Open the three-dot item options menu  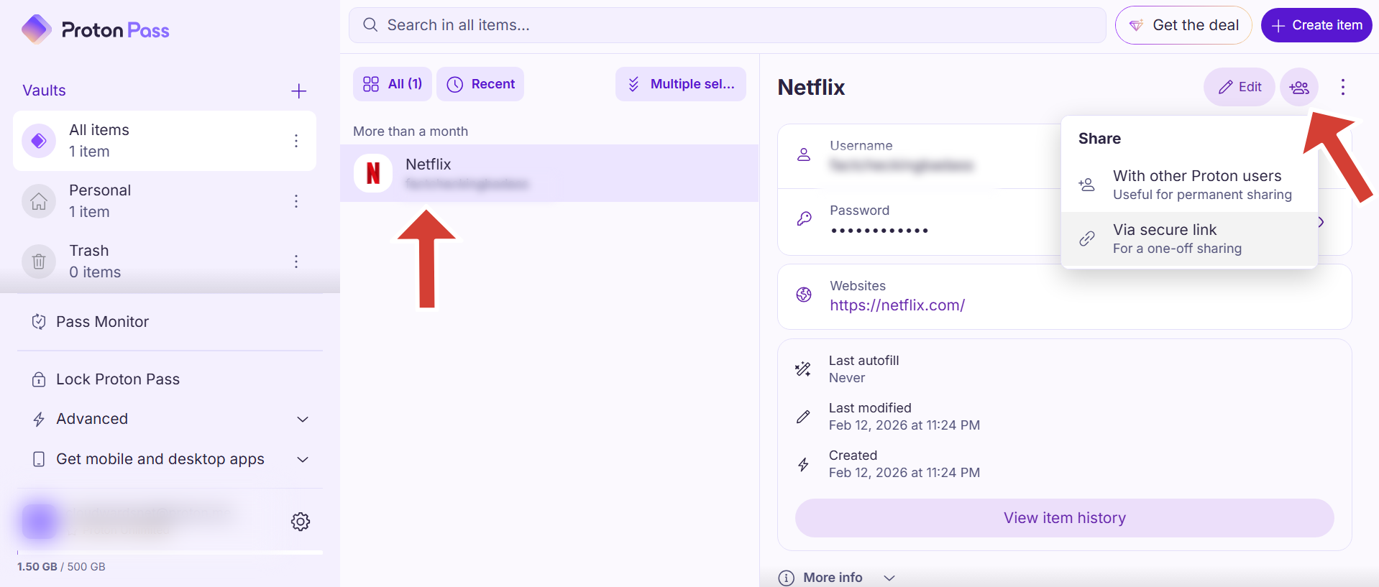[x=1342, y=87]
